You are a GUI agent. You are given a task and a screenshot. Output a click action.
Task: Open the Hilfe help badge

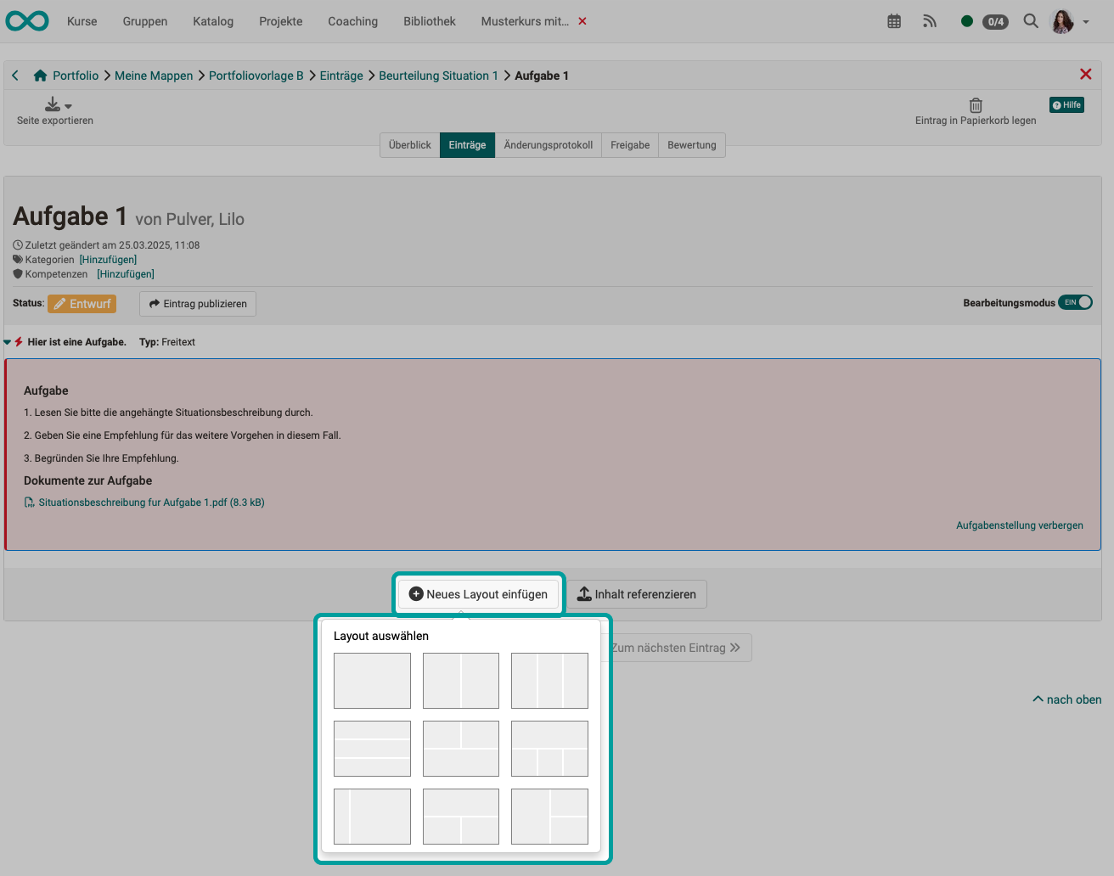[x=1066, y=104]
